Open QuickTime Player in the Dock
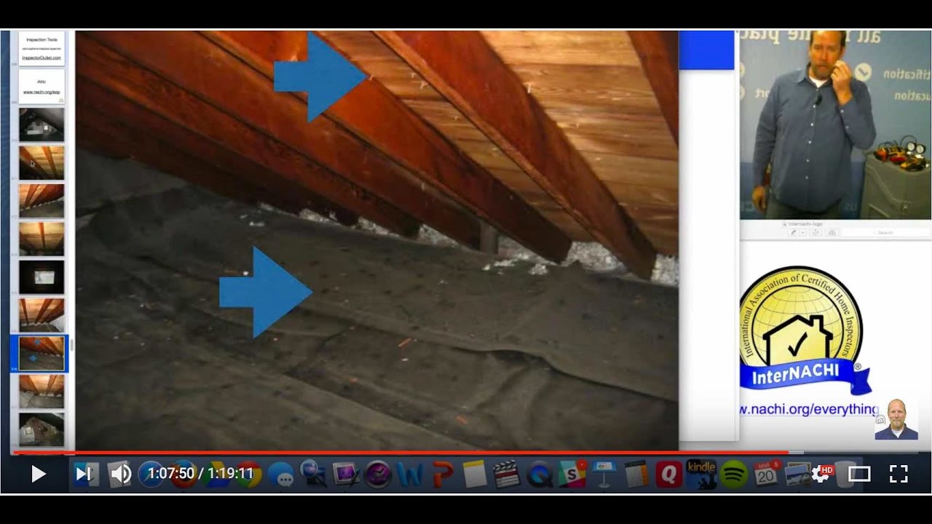Image resolution: width=932 pixels, height=524 pixels. [x=540, y=475]
